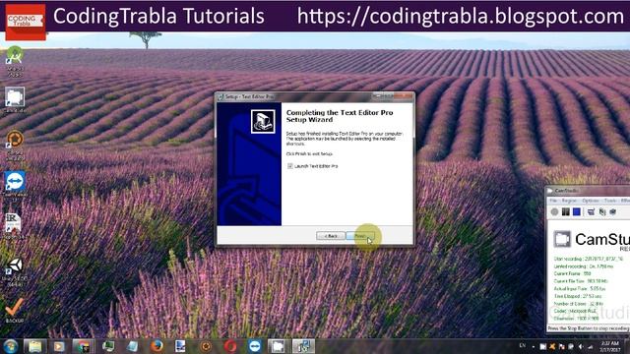Viewport: 630px width, 354px height.
Task: Click the orange round taskbar icon
Action: [x=206, y=346]
